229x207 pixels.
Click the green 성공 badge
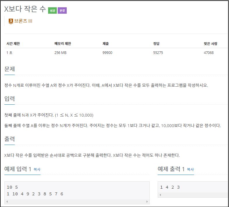(x=52, y=10)
